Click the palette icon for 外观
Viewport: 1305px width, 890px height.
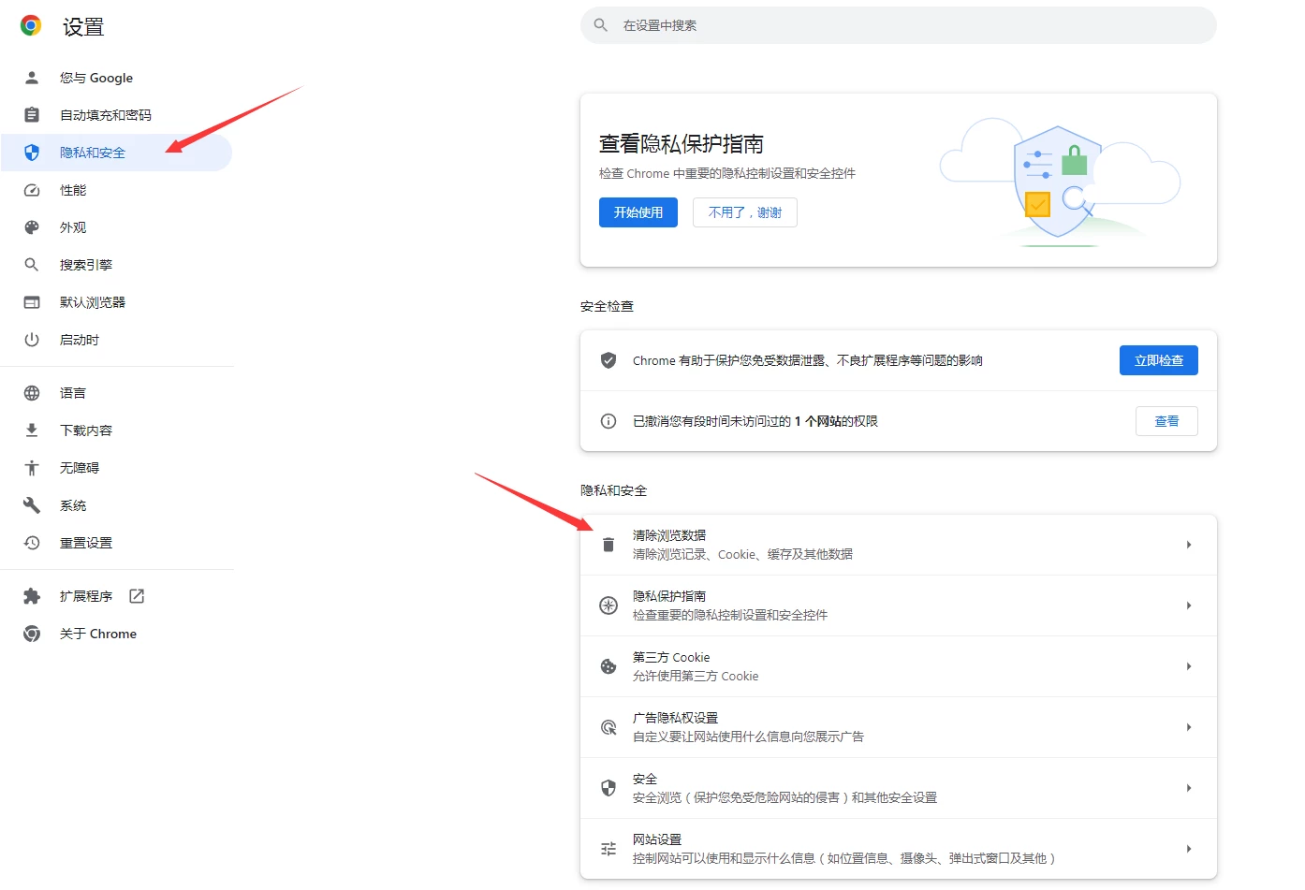32,227
